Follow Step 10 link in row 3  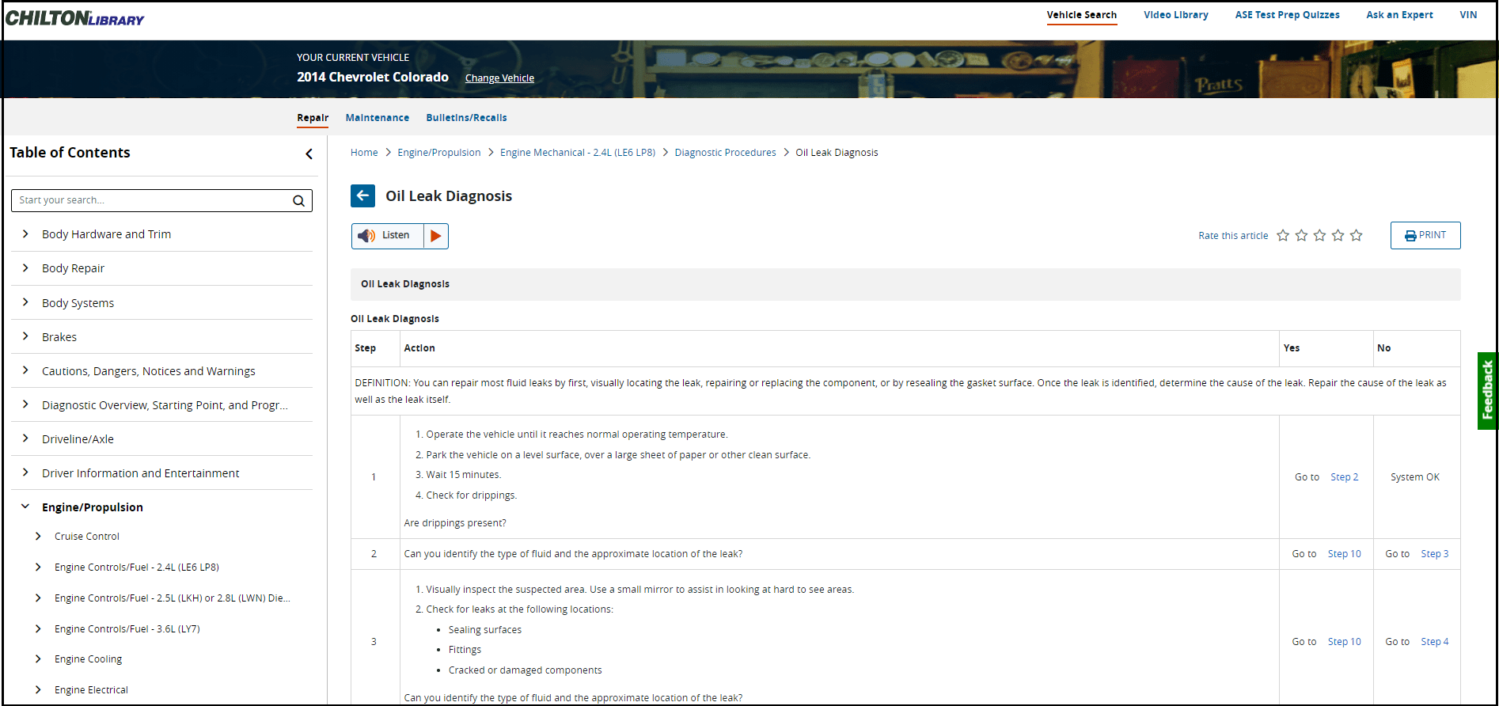[1344, 642]
